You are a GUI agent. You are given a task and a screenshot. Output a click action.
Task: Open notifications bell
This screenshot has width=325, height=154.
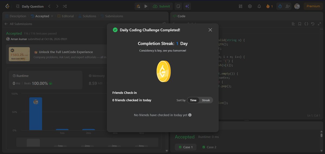pyautogui.click(x=259, y=6)
